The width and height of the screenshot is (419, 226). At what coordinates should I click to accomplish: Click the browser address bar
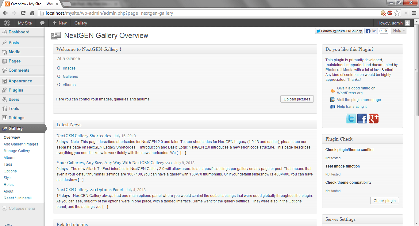[x=209, y=13]
